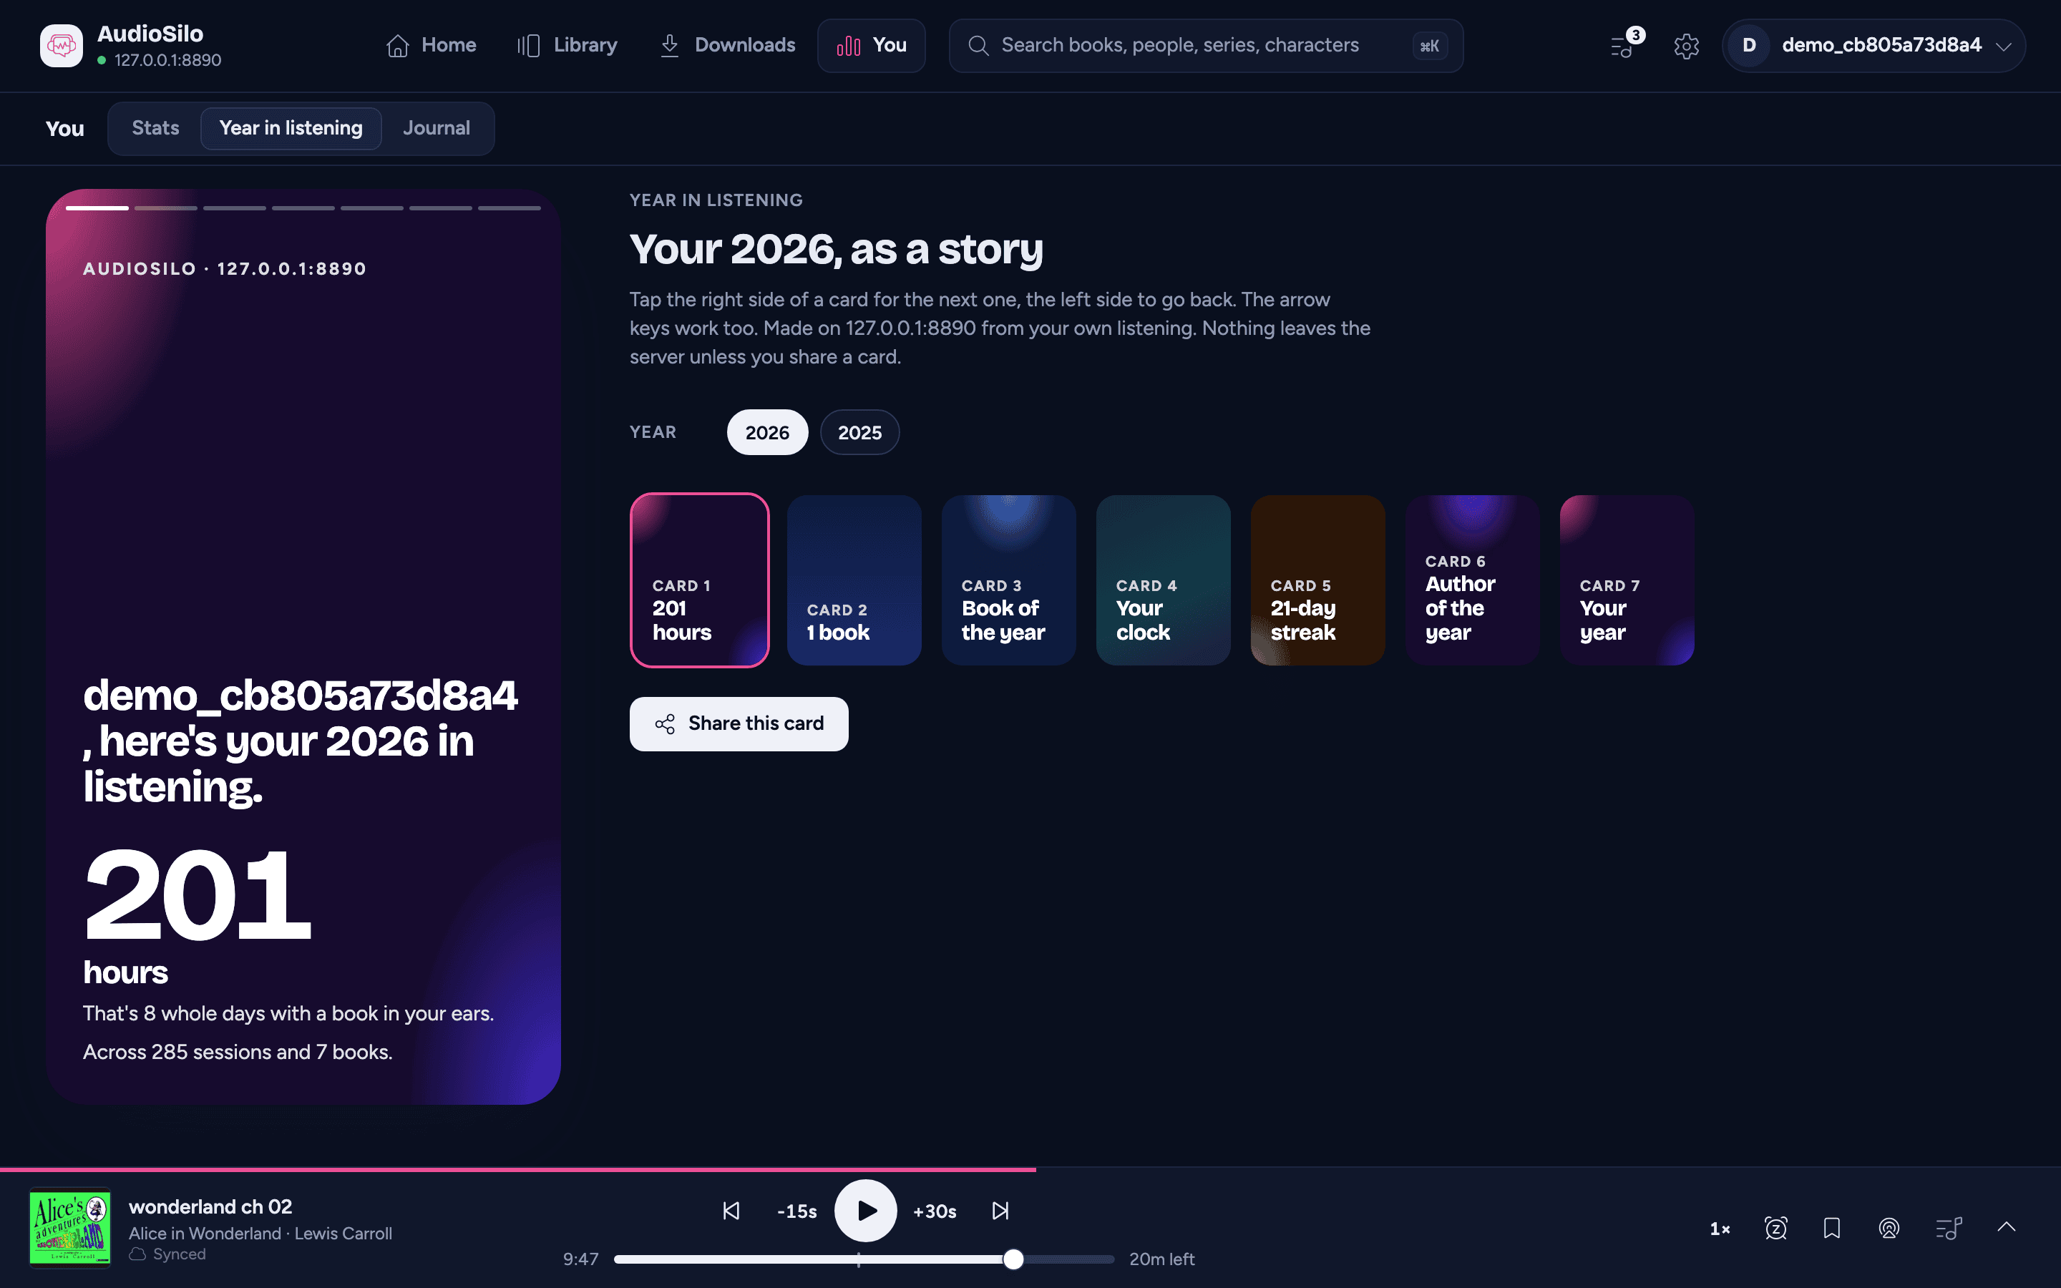2061x1288 pixels.
Task: Select Card 6 Author of the year
Action: tap(1471, 580)
